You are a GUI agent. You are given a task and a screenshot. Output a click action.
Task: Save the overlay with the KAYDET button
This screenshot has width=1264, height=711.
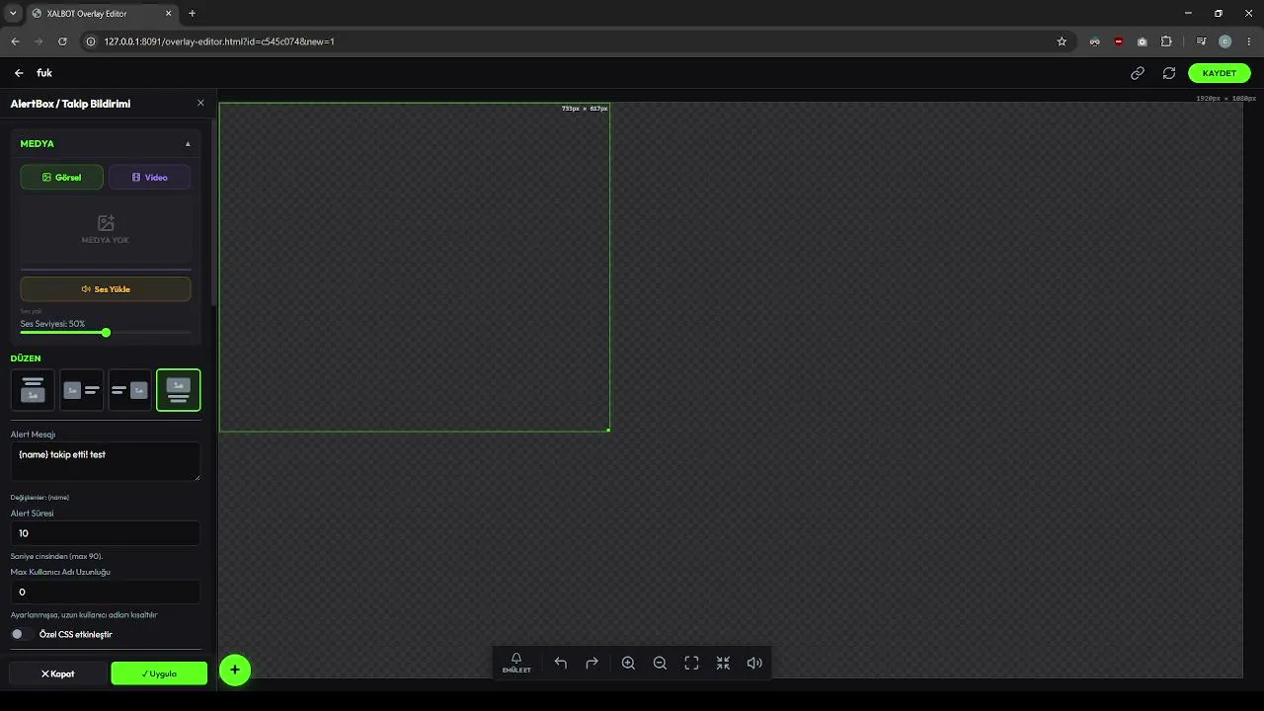[1220, 73]
